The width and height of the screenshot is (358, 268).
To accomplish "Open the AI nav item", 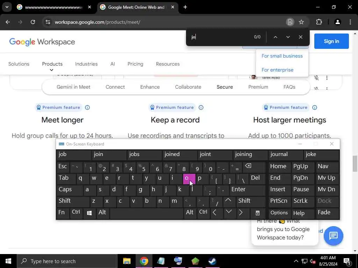I will click(113, 64).
